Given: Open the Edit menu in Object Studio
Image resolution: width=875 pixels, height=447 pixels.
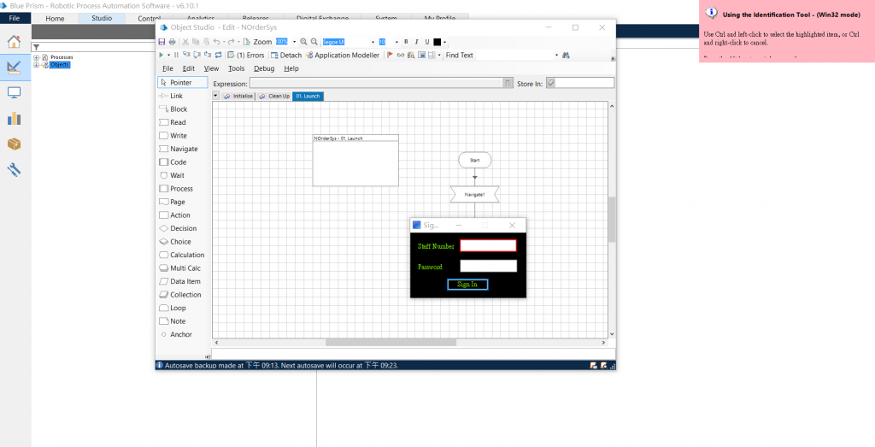Looking at the screenshot, I should (189, 68).
